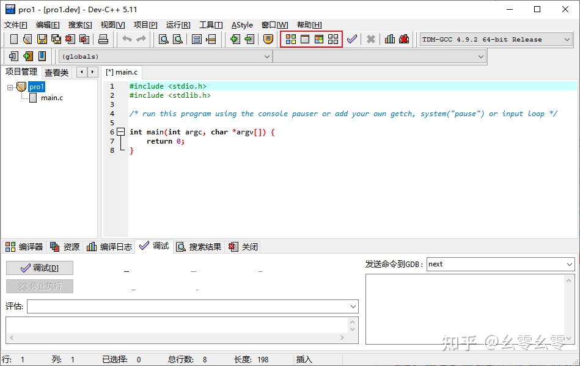Screen dimensions: 580x366
Task: Click the grey X Stop Execution toolbar icon
Action: pyautogui.click(x=370, y=39)
